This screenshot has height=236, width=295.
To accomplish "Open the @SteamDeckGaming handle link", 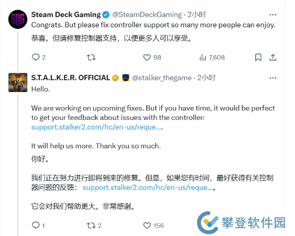I will pyautogui.click(x=147, y=14).
